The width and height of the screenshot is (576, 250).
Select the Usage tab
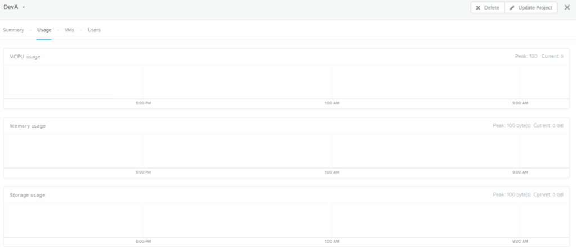coord(44,30)
